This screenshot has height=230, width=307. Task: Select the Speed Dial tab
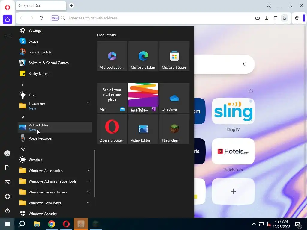coord(41,6)
